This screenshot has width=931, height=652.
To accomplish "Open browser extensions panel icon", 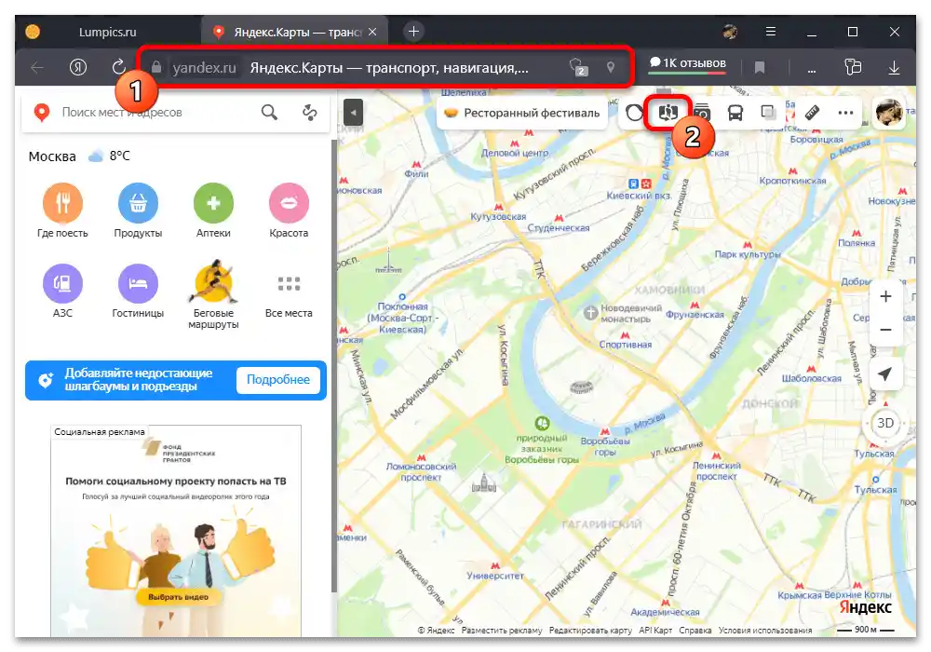I will (x=853, y=67).
